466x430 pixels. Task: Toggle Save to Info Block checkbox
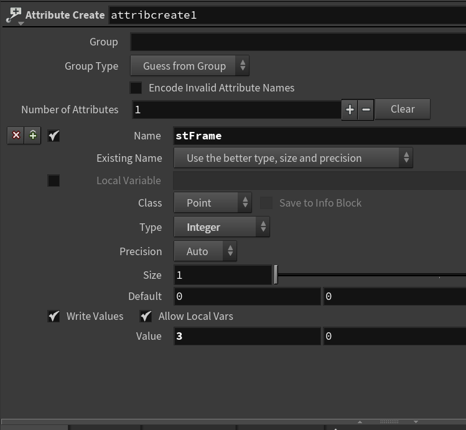266,203
